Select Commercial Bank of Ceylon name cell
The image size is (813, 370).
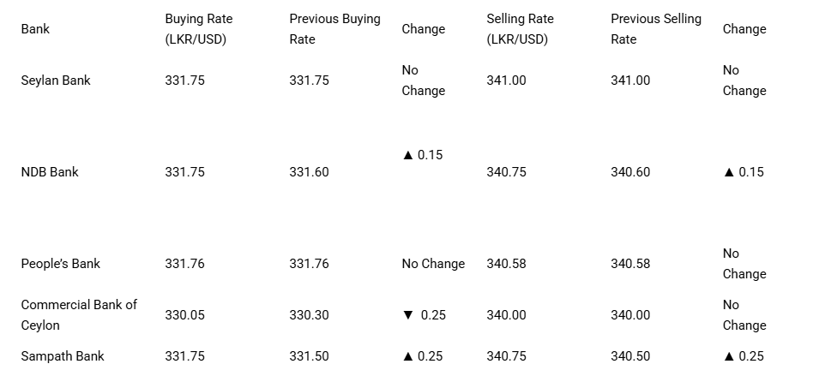click(79, 315)
